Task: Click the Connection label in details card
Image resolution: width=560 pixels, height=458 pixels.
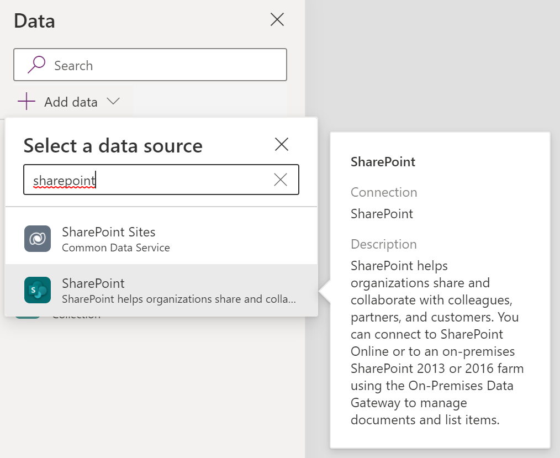Action: pos(384,192)
